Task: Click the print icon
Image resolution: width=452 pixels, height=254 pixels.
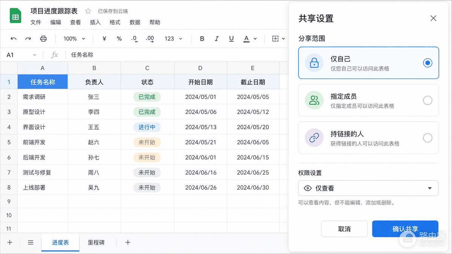Action: (x=43, y=39)
